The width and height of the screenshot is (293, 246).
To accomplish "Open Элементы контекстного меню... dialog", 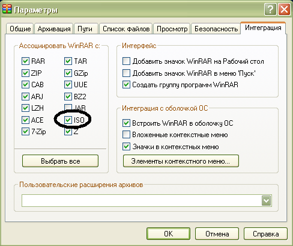I will 181,161.
